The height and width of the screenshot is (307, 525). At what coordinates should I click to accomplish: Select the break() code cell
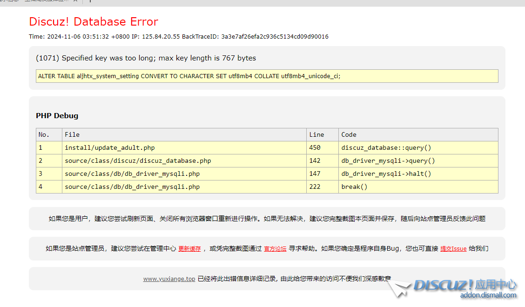point(354,187)
